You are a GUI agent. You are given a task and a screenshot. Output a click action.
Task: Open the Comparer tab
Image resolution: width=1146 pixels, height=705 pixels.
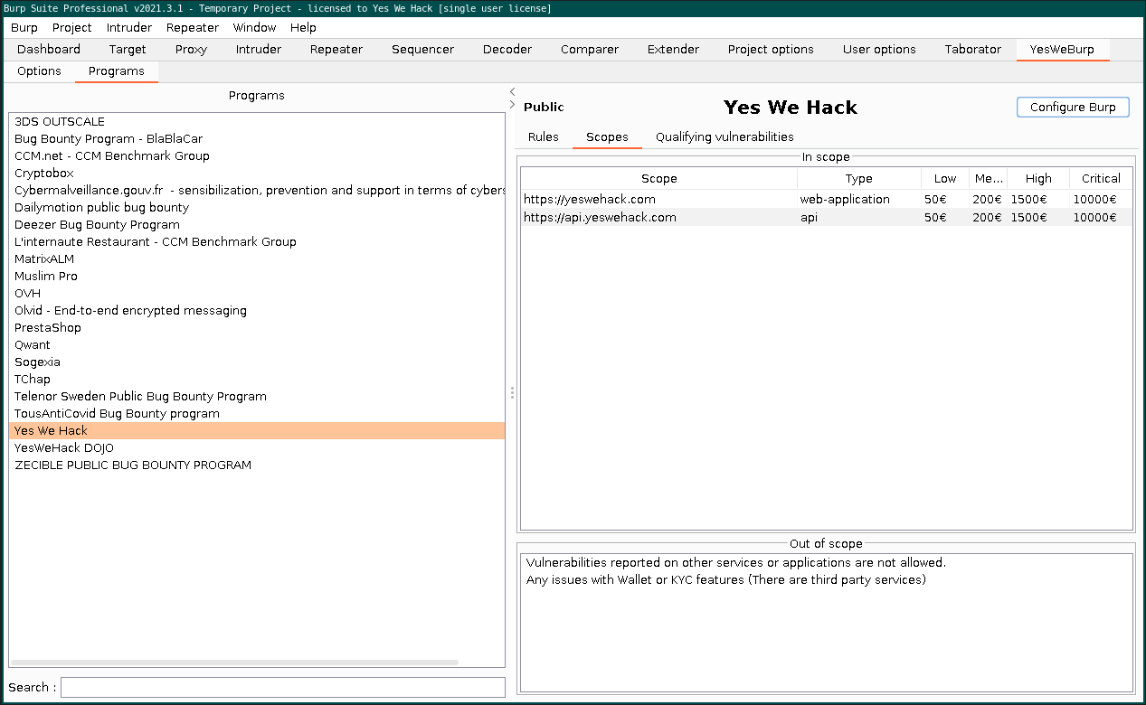click(590, 50)
